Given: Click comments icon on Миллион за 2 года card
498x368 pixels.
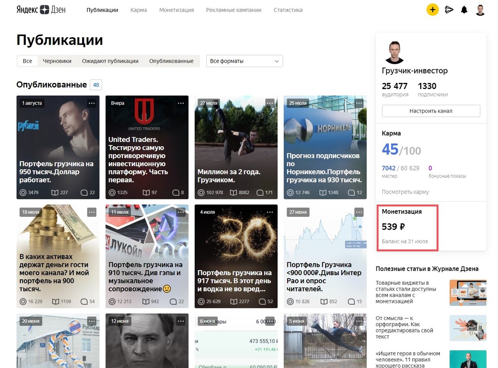Looking at the screenshot, I should coord(260,193).
